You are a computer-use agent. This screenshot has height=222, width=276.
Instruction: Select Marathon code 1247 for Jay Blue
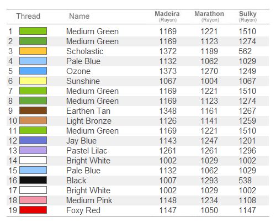(x=209, y=141)
